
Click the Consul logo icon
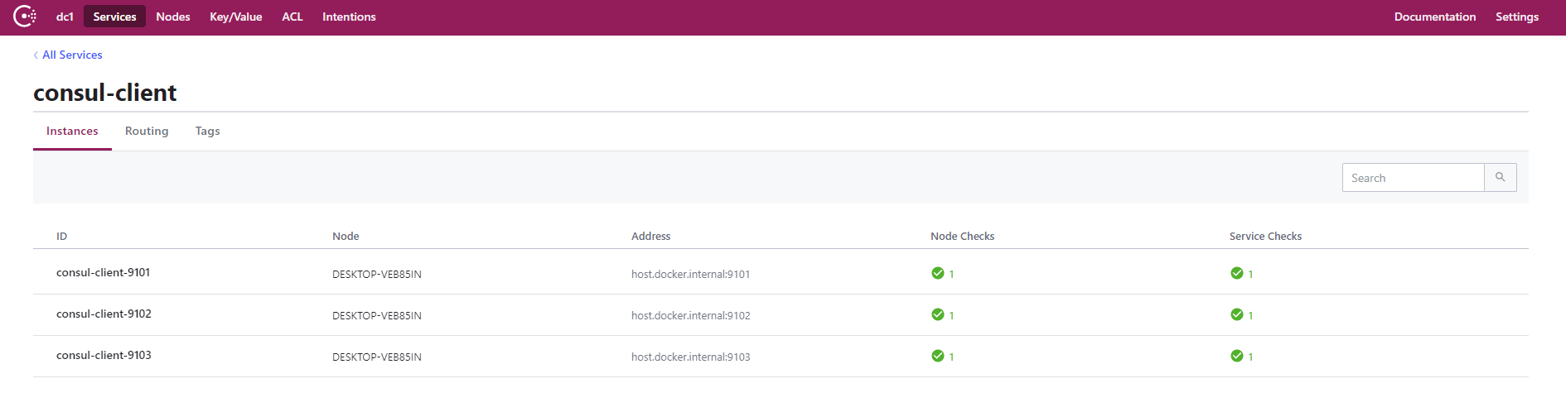[25, 17]
